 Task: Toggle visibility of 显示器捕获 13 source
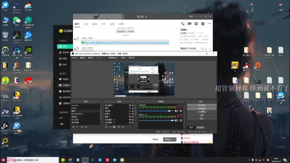tap(130, 122)
